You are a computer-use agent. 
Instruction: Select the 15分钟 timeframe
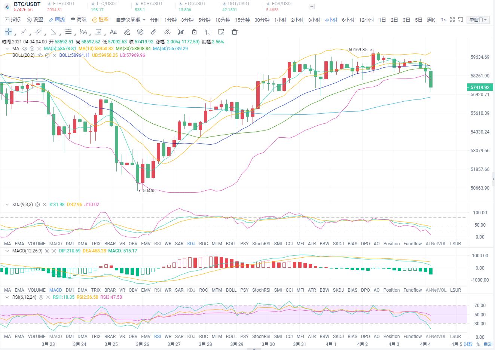(x=242, y=20)
